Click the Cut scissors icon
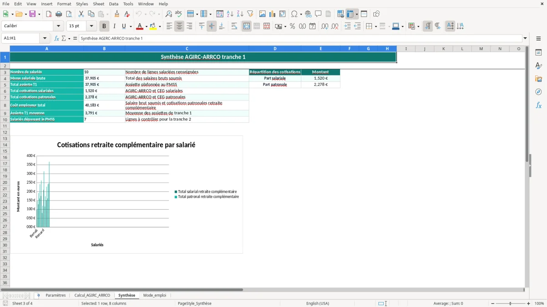547x307 pixels. point(81,14)
